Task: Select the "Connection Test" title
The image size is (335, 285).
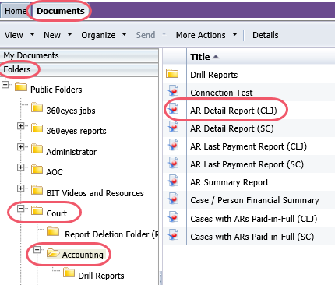Action: (x=221, y=93)
